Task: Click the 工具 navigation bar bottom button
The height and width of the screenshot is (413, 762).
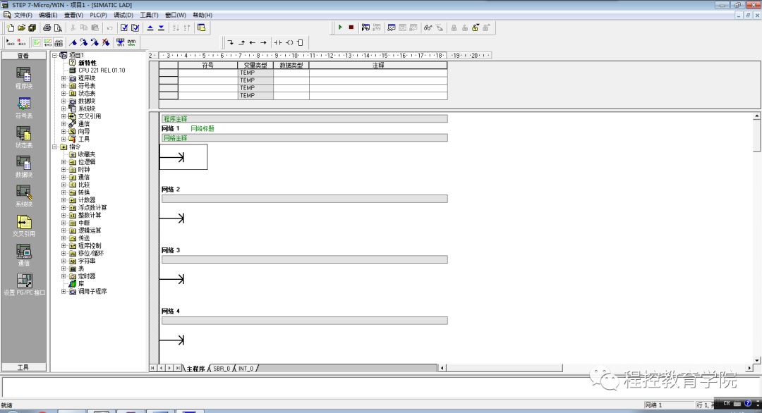Action: 24,367
